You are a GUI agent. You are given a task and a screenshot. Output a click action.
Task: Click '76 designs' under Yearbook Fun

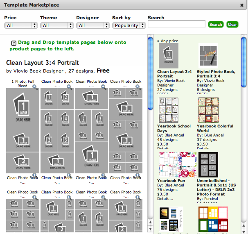167,190
